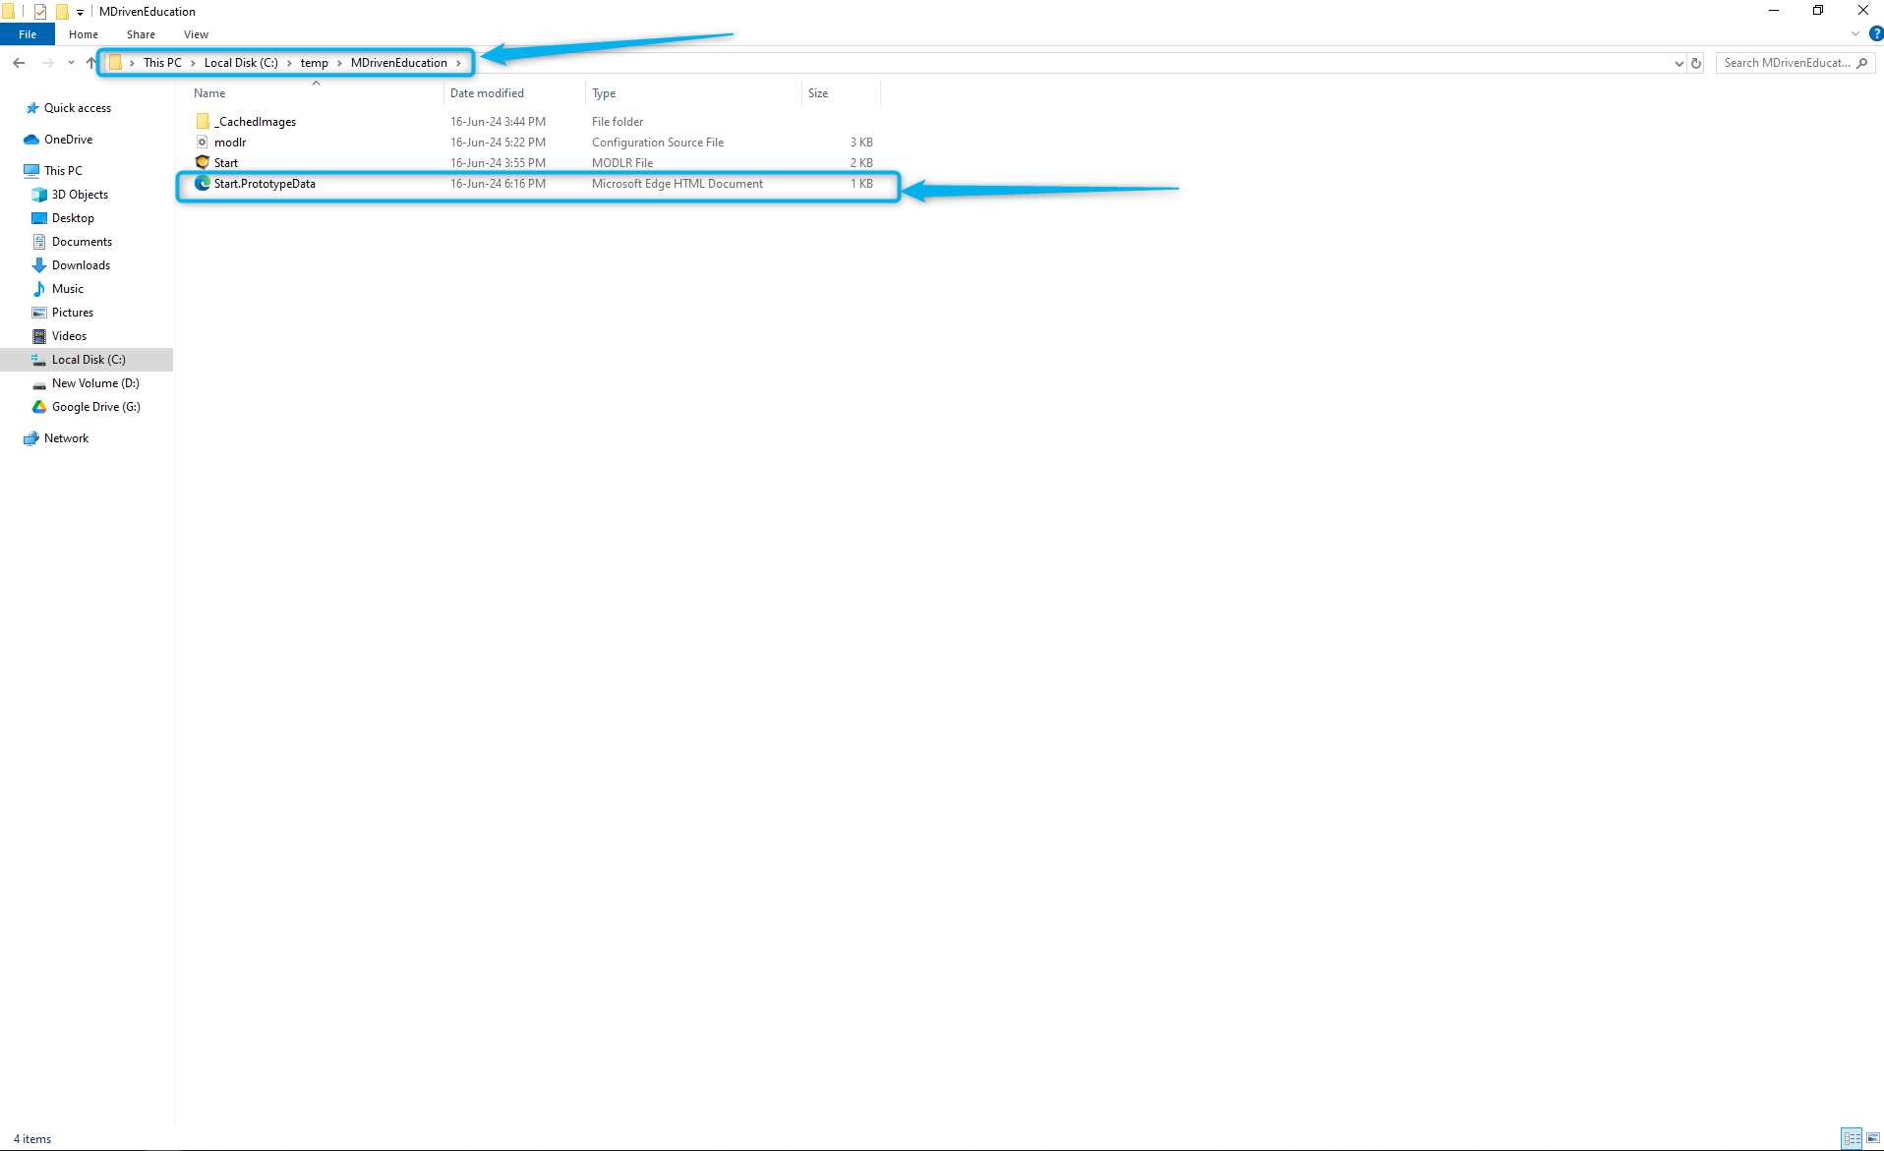Switch to the large icons view
The height and width of the screenshot is (1151, 1884).
pos(1873,1138)
